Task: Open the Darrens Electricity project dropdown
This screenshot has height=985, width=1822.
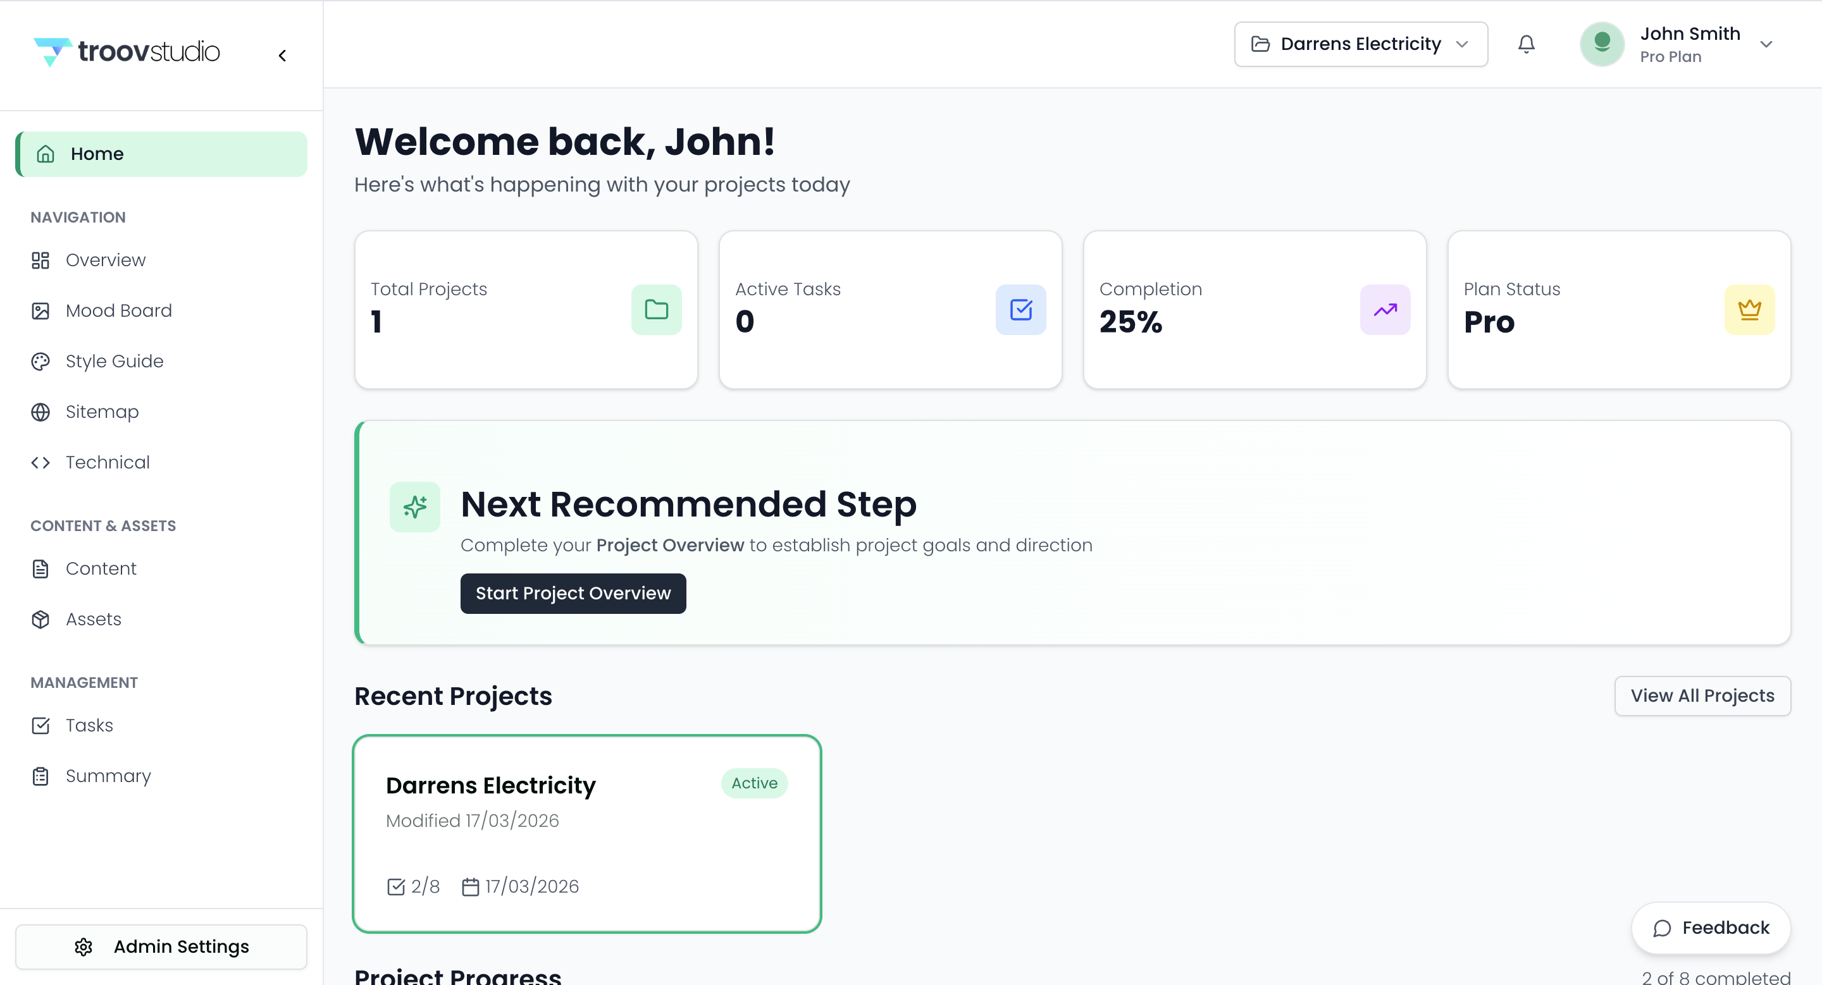Action: click(1360, 44)
